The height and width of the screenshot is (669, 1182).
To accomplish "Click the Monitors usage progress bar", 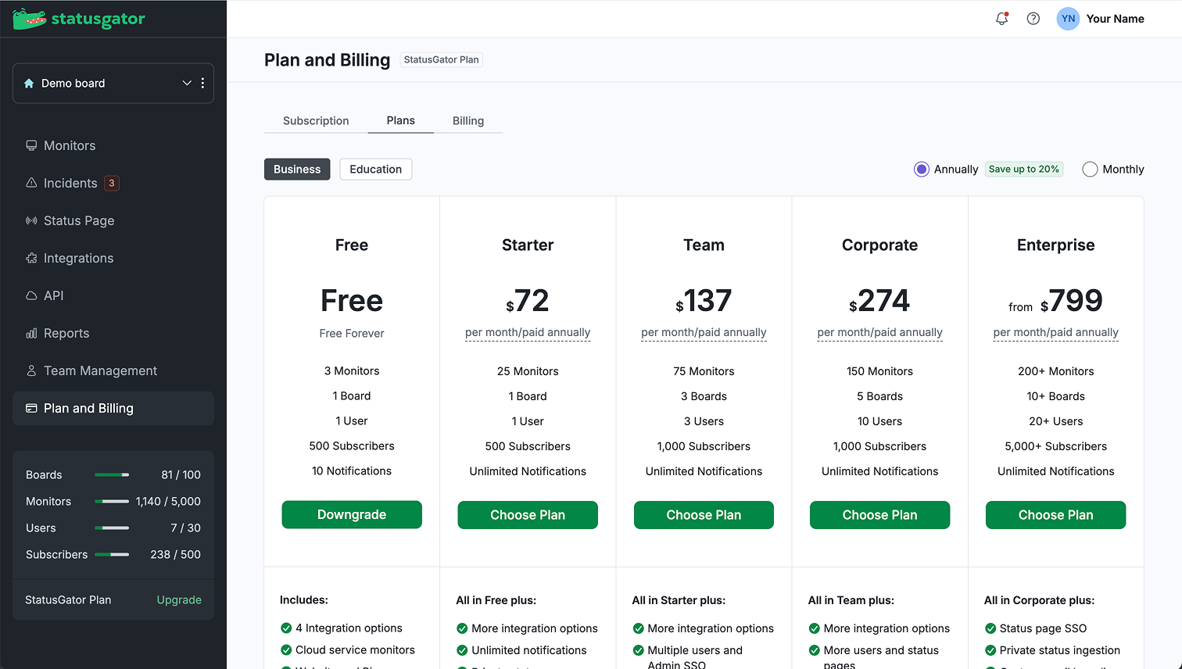I will point(112,501).
